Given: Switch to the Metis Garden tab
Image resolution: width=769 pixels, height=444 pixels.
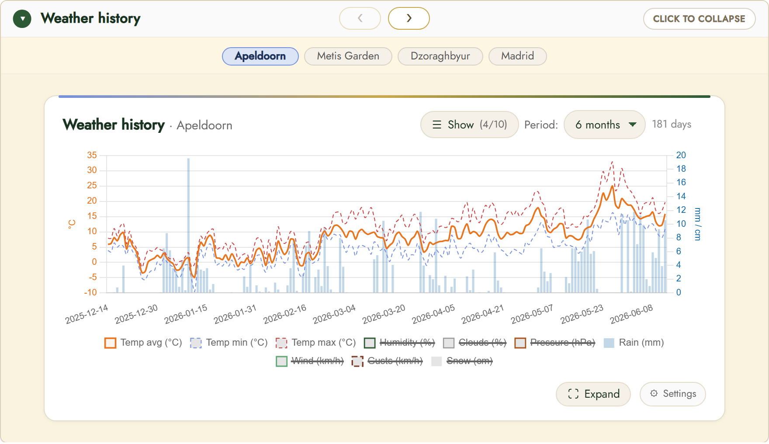Looking at the screenshot, I should 348,56.
